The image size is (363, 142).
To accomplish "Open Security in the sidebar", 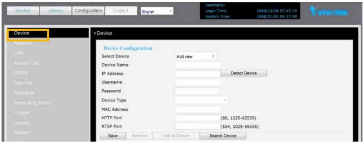I will pyautogui.click(x=23, y=83).
